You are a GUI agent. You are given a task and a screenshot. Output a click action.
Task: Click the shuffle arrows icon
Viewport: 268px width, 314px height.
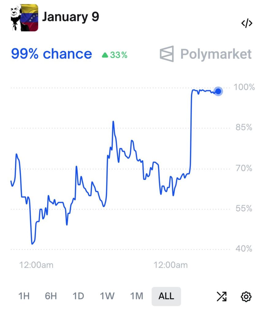221,296
